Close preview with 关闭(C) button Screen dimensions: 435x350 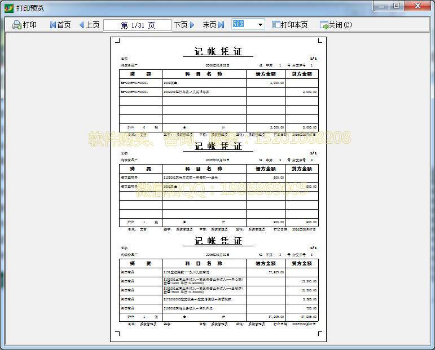click(336, 25)
